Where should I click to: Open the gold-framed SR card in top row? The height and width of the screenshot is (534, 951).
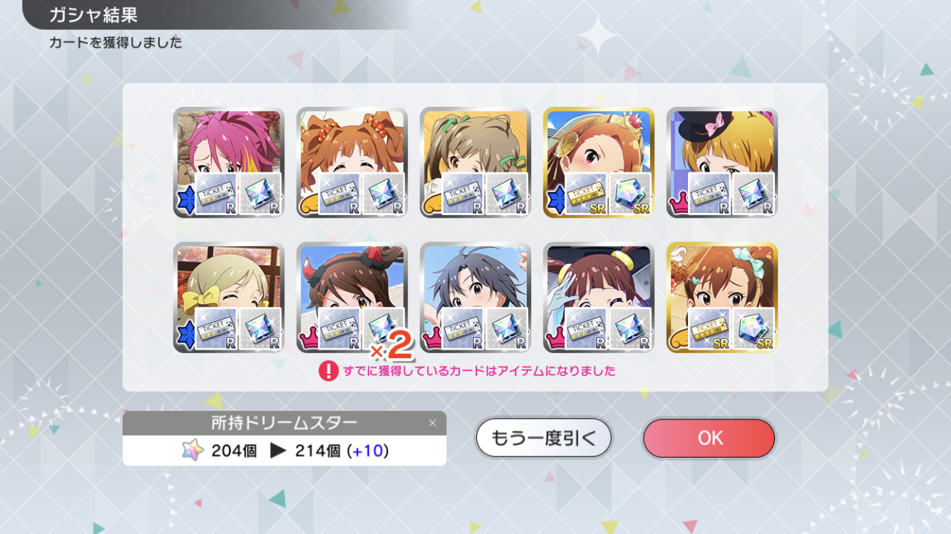pyautogui.click(x=599, y=162)
